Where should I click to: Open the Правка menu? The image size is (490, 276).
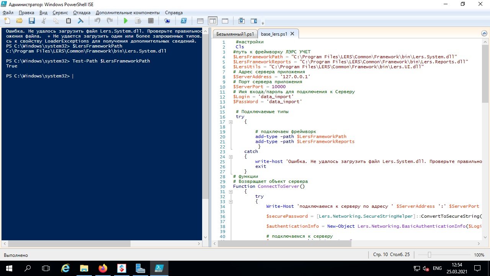pos(26,13)
